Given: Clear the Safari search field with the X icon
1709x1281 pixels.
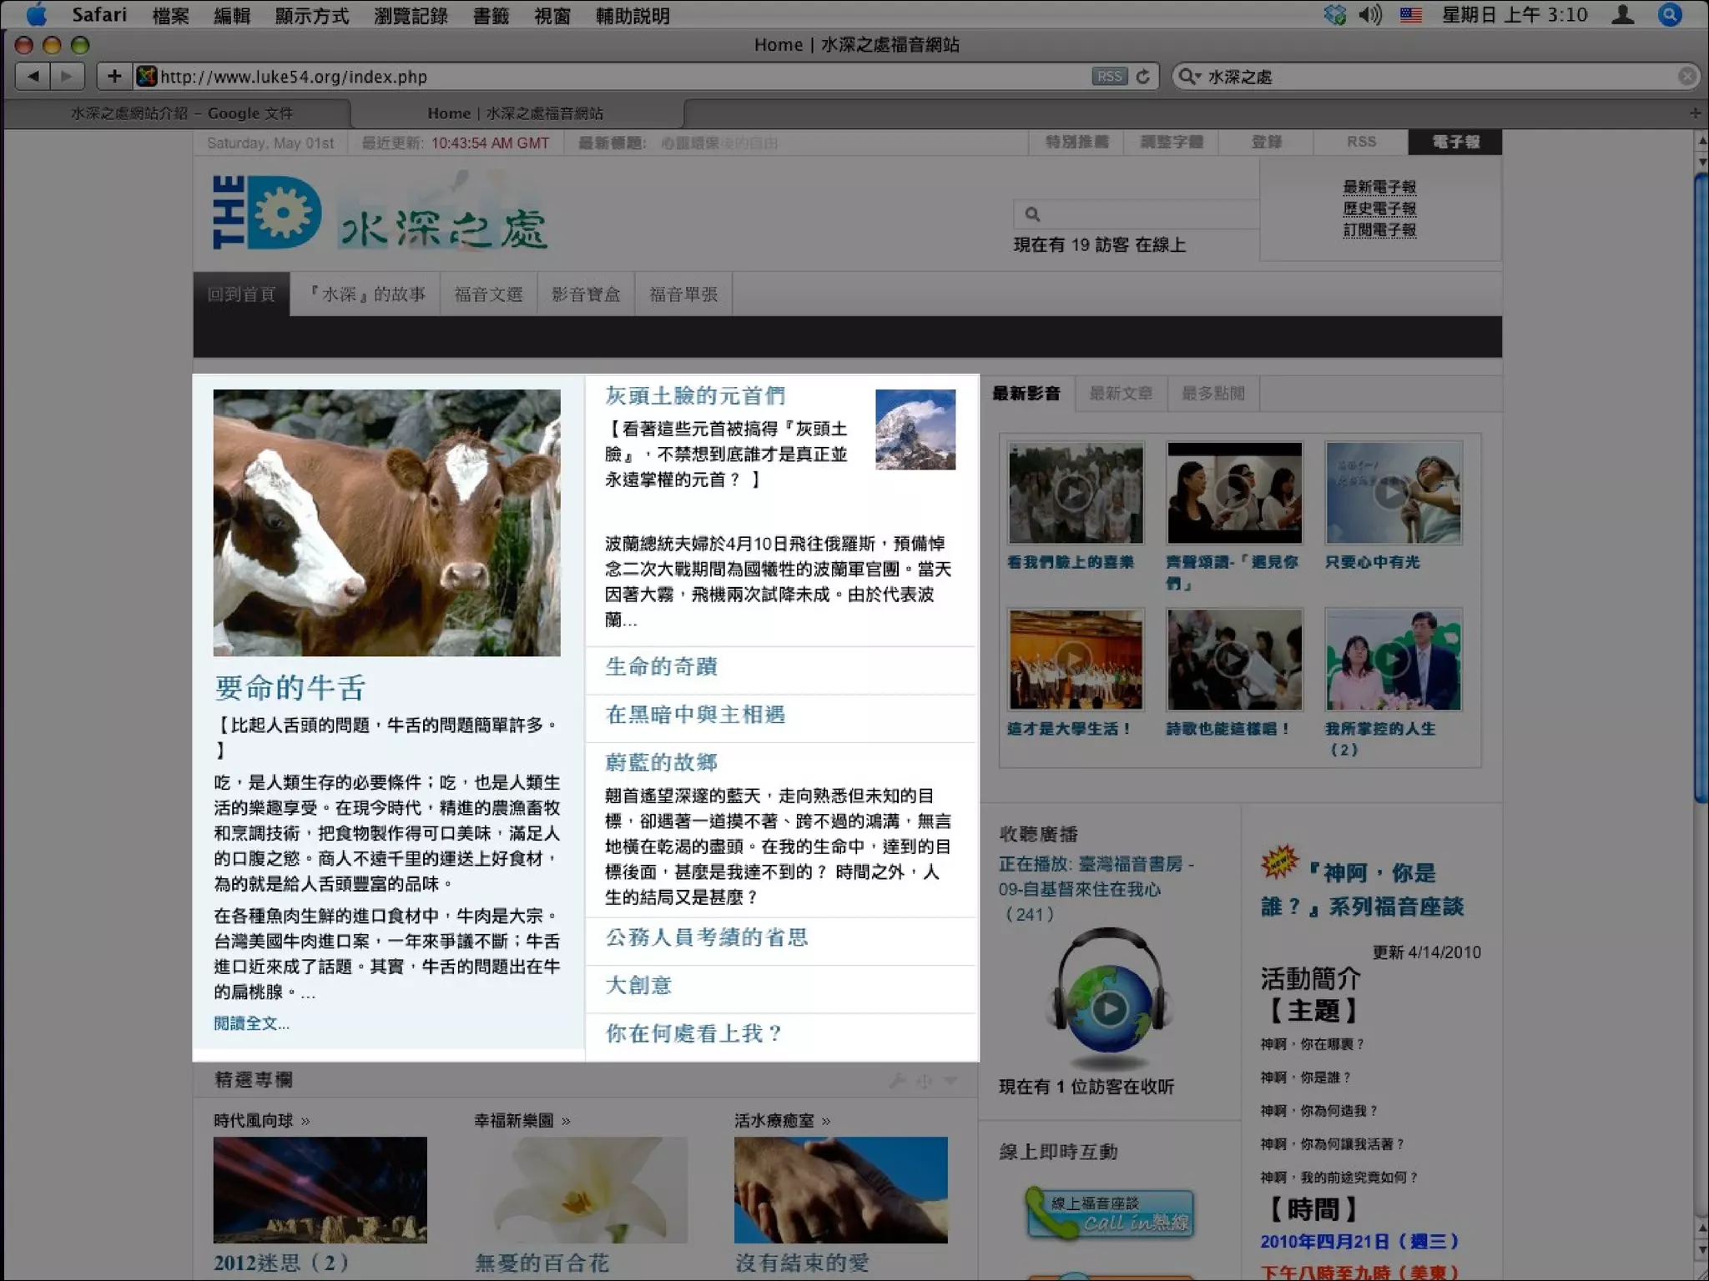Looking at the screenshot, I should pos(1686,77).
